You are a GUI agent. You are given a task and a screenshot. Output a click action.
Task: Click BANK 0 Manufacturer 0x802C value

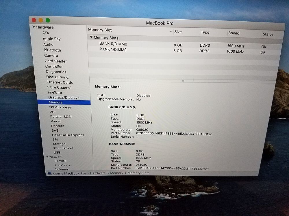pos(142,130)
